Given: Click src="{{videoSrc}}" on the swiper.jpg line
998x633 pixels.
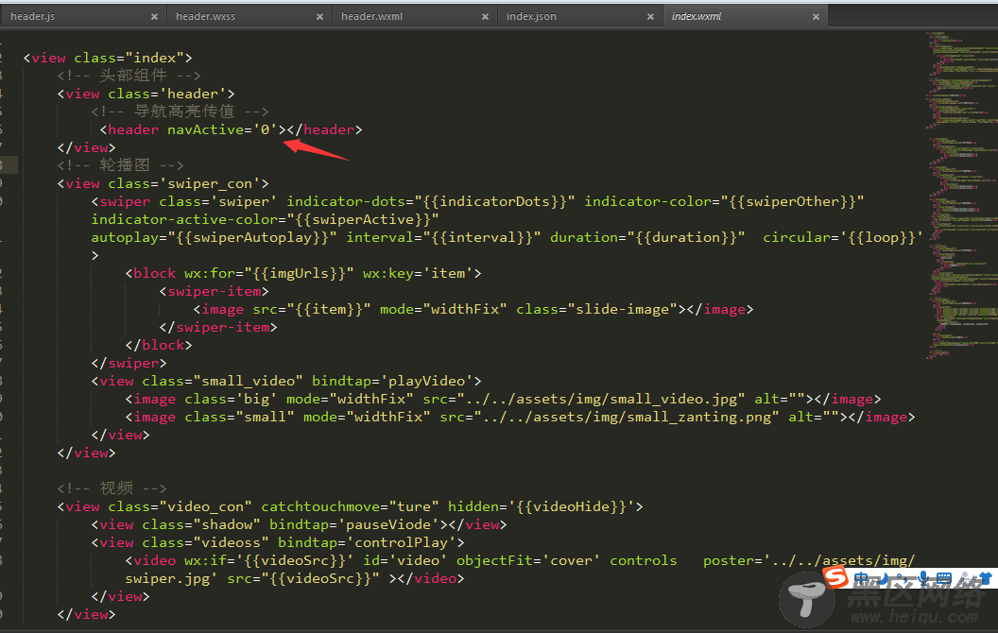Looking at the screenshot, I should click(x=303, y=579).
